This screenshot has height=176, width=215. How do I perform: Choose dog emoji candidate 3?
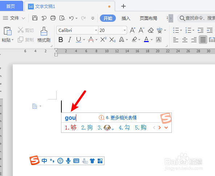pyautogui.click(x=106, y=128)
